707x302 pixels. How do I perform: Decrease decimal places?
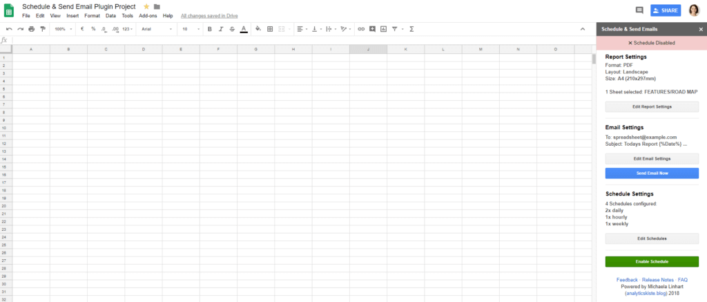coord(104,29)
